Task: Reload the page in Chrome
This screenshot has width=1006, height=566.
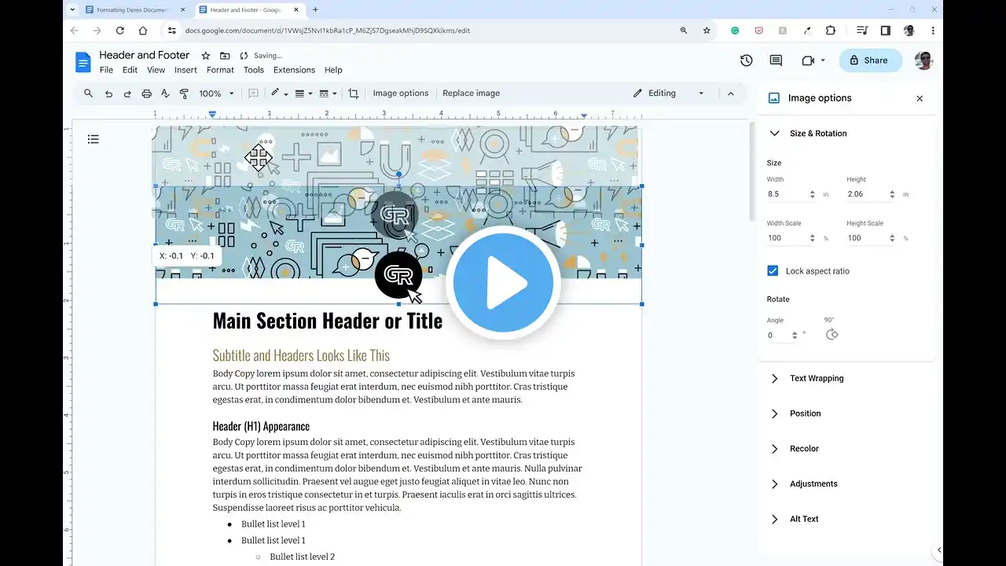Action: (x=119, y=31)
